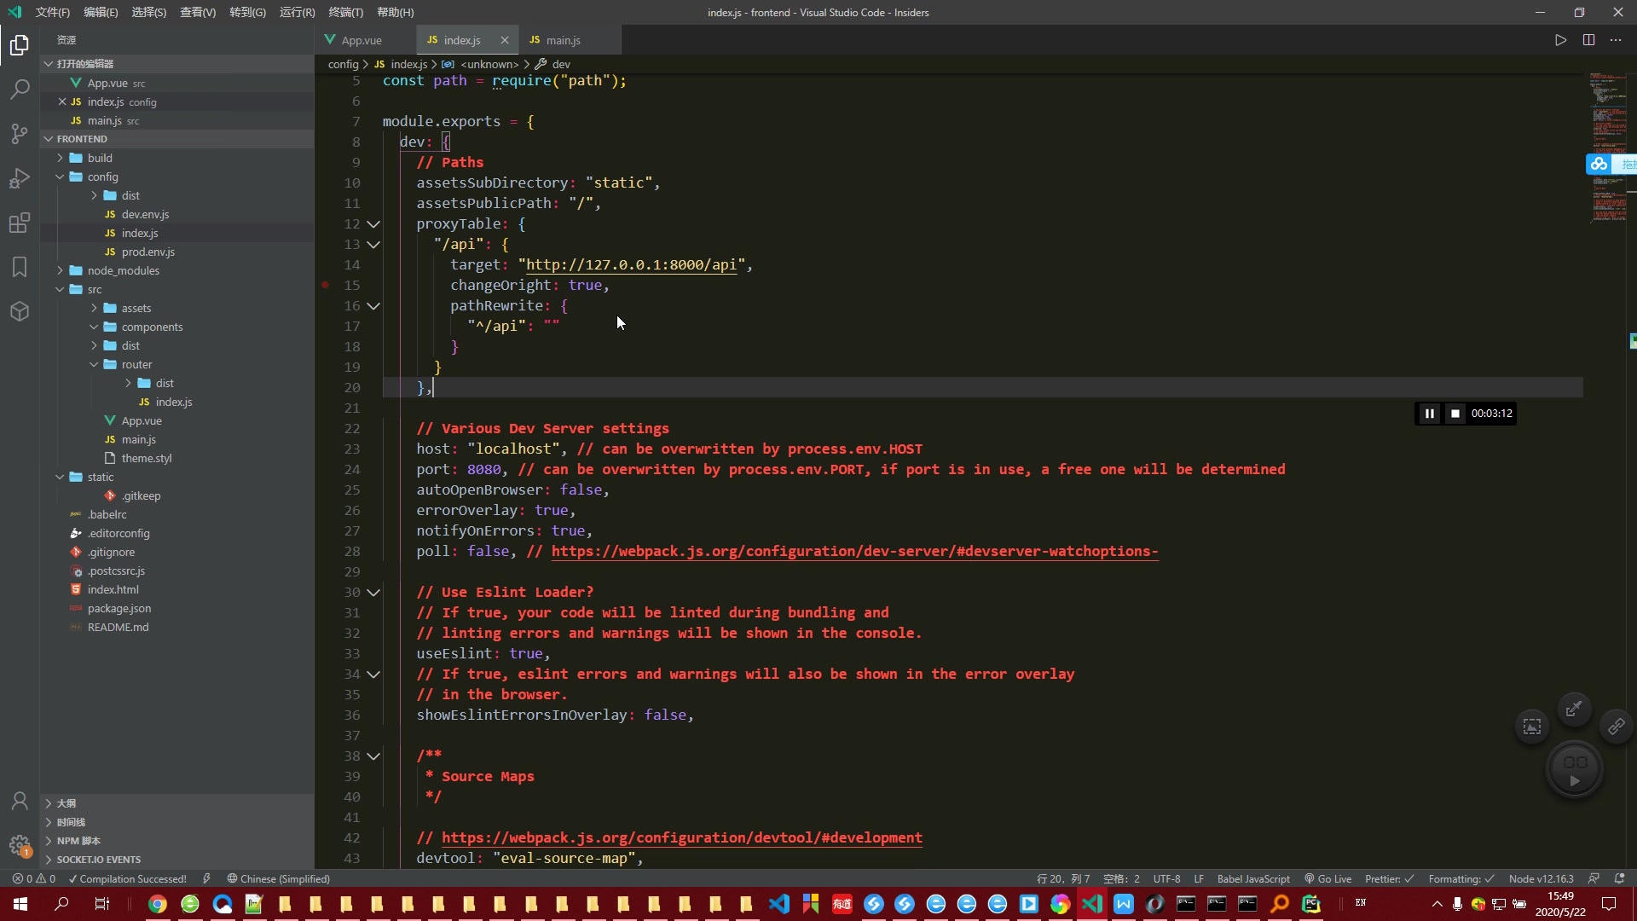Toggle the stop button in recording controls
Image resolution: width=1637 pixels, height=921 pixels.
[1454, 413]
